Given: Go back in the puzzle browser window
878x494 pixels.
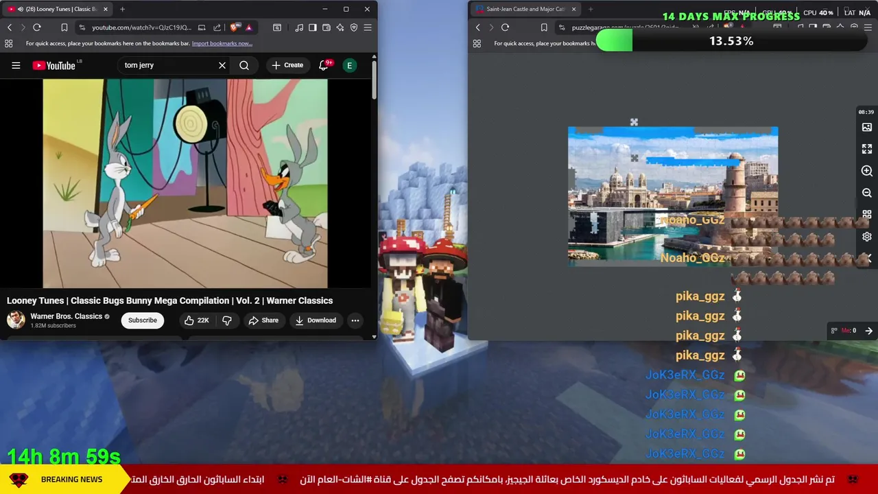Looking at the screenshot, I should click(478, 27).
